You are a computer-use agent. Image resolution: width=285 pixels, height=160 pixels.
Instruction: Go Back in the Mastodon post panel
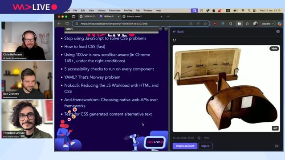[178, 32]
